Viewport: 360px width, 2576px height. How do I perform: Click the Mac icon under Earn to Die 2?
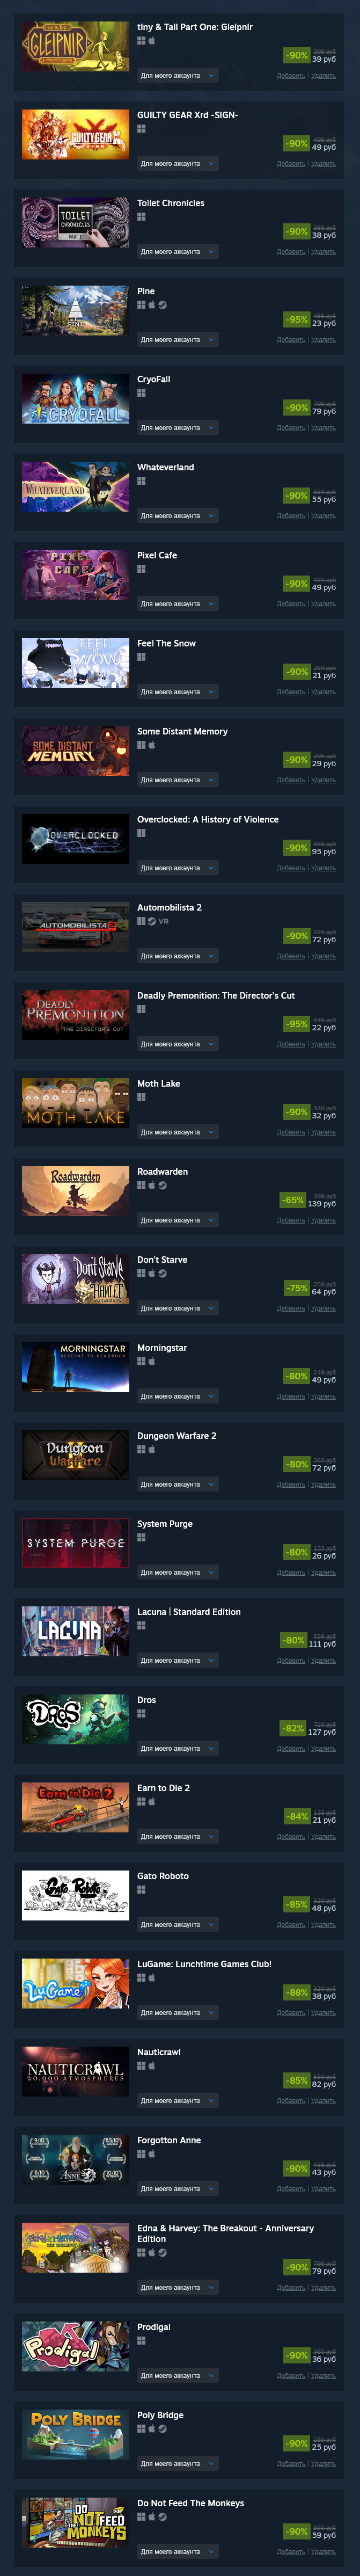click(152, 1801)
